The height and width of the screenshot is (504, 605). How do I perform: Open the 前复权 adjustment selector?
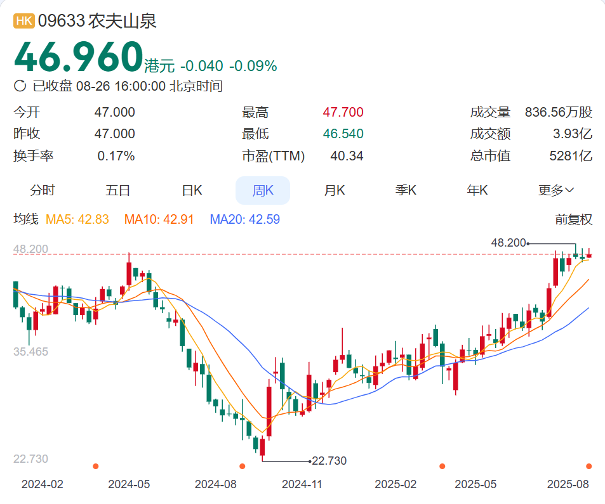coord(573,219)
